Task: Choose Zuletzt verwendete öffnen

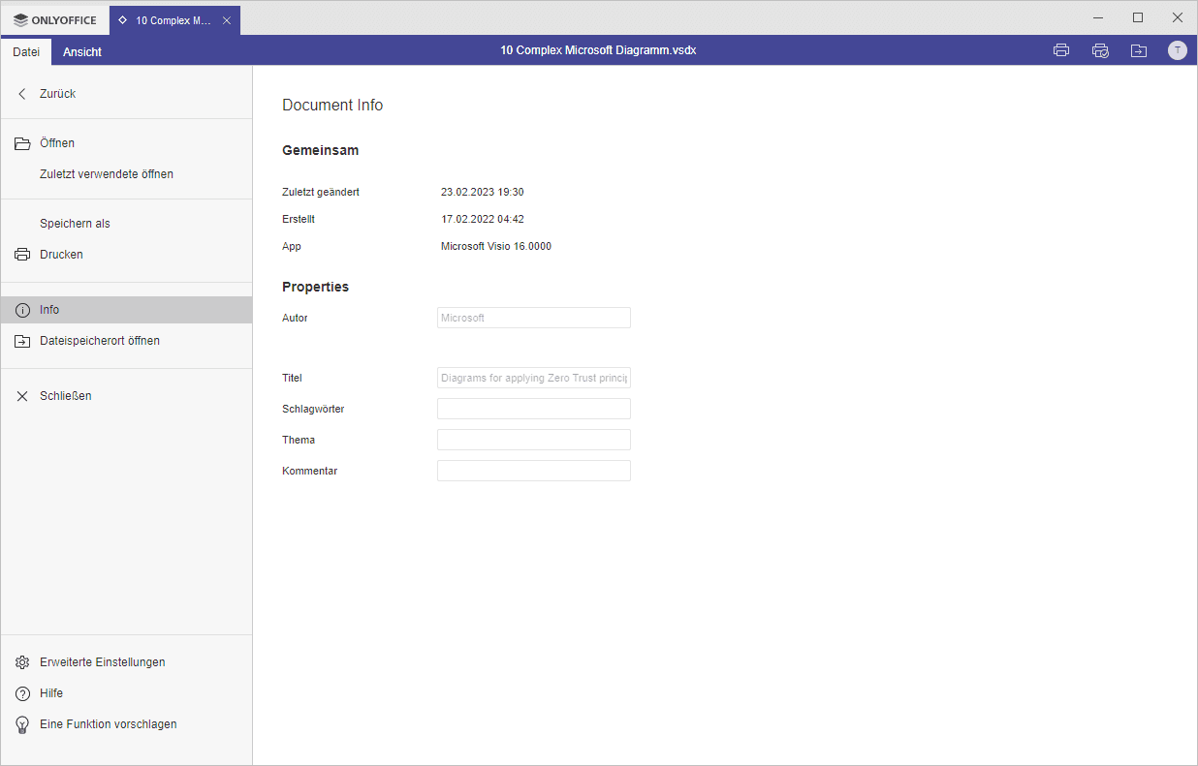Action: [107, 174]
